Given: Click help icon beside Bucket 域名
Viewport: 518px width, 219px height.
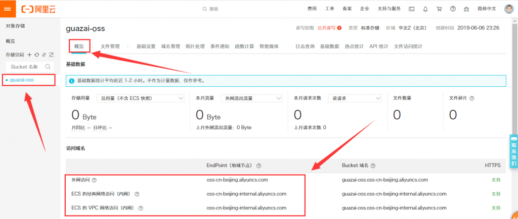Looking at the screenshot, I should point(373,166).
